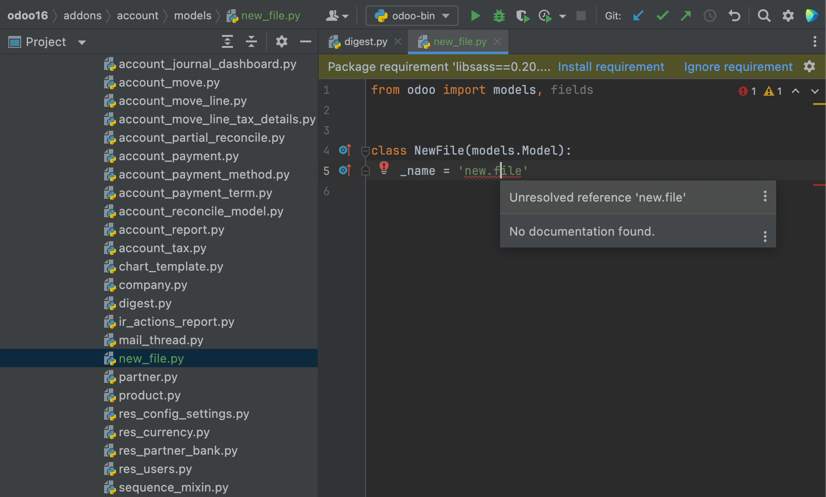Push commits with the green arrow
This screenshot has width=826, height=497.
[686, 16]
